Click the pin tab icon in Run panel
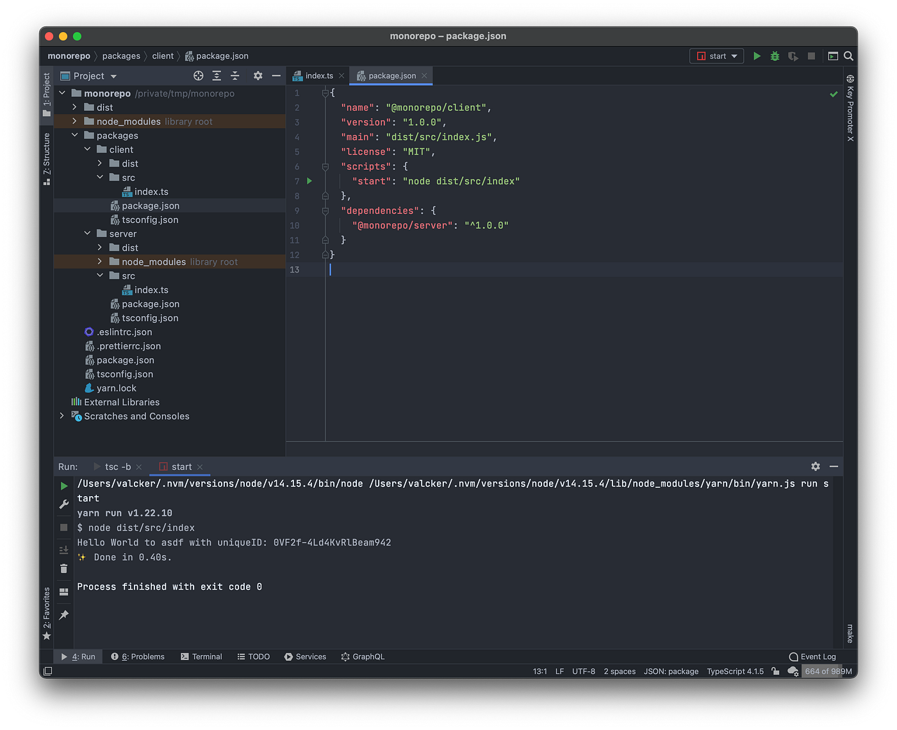Image resolution: width=897 pixels, height=730 pixels. click(63, 615)
